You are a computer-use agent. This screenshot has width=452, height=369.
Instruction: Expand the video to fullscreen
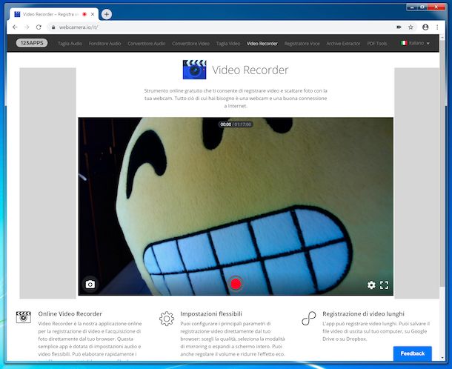coord(385,285)
